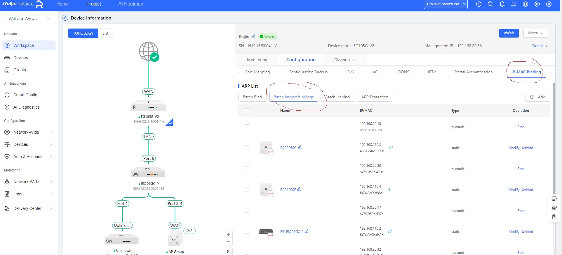The width and height of the screenshot is (562, 255).
Task: Check the RG-ES206GC-P row checkbox
Action: pos(247,231)
